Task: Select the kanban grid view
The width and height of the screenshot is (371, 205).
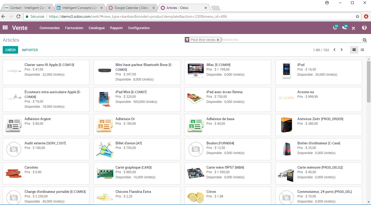Action: [354, 50]
